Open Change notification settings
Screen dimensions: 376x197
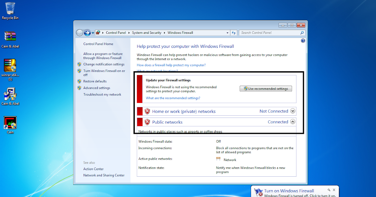(104, 64)
